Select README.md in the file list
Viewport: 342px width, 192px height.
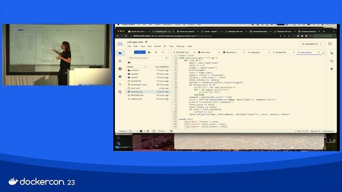click(x=148, y=95)
